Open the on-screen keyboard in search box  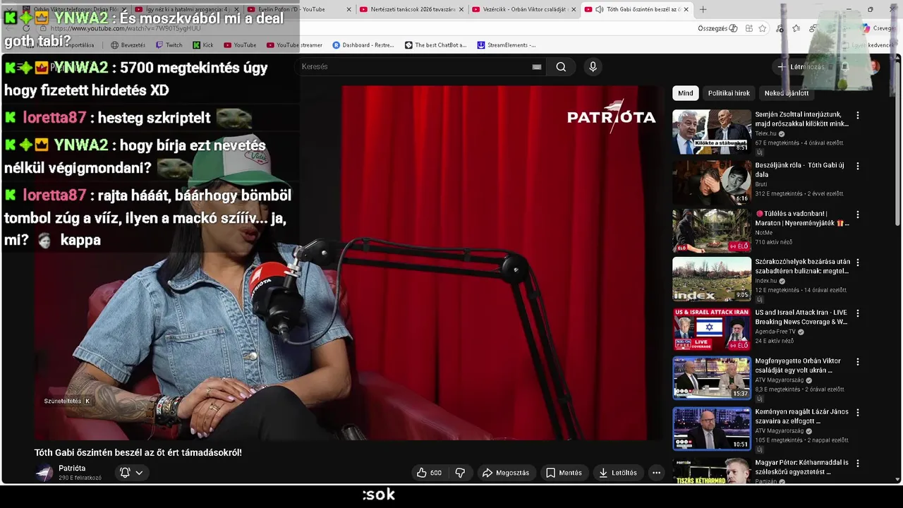coord(537,67)
